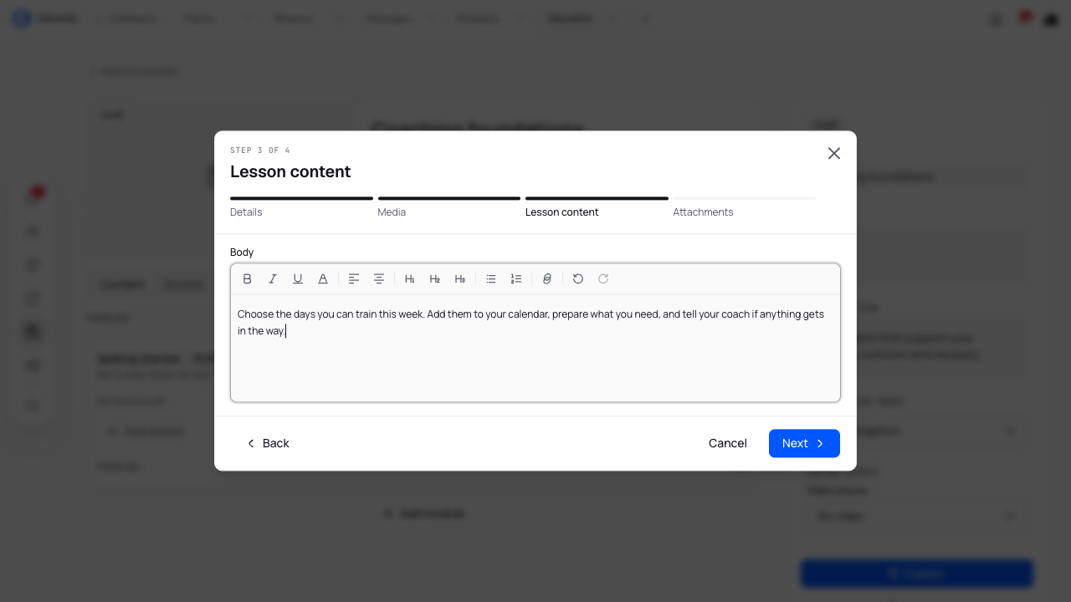1071x602 pixels.
Task: Cancel the lesson wizard
Action: point(728,443)
